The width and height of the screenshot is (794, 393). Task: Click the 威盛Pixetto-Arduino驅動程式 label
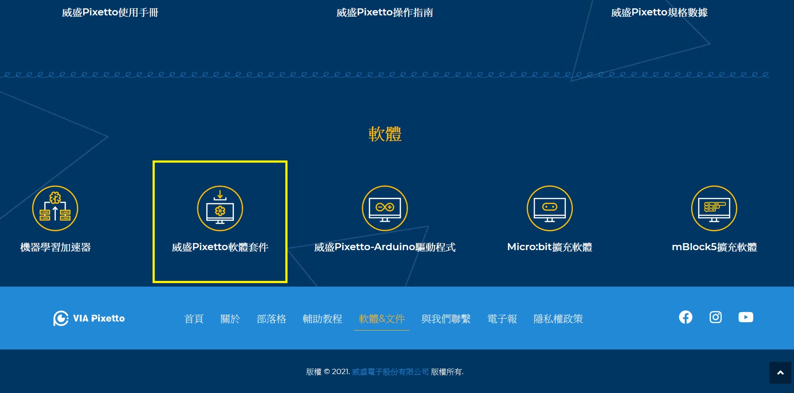pos(385,247)
